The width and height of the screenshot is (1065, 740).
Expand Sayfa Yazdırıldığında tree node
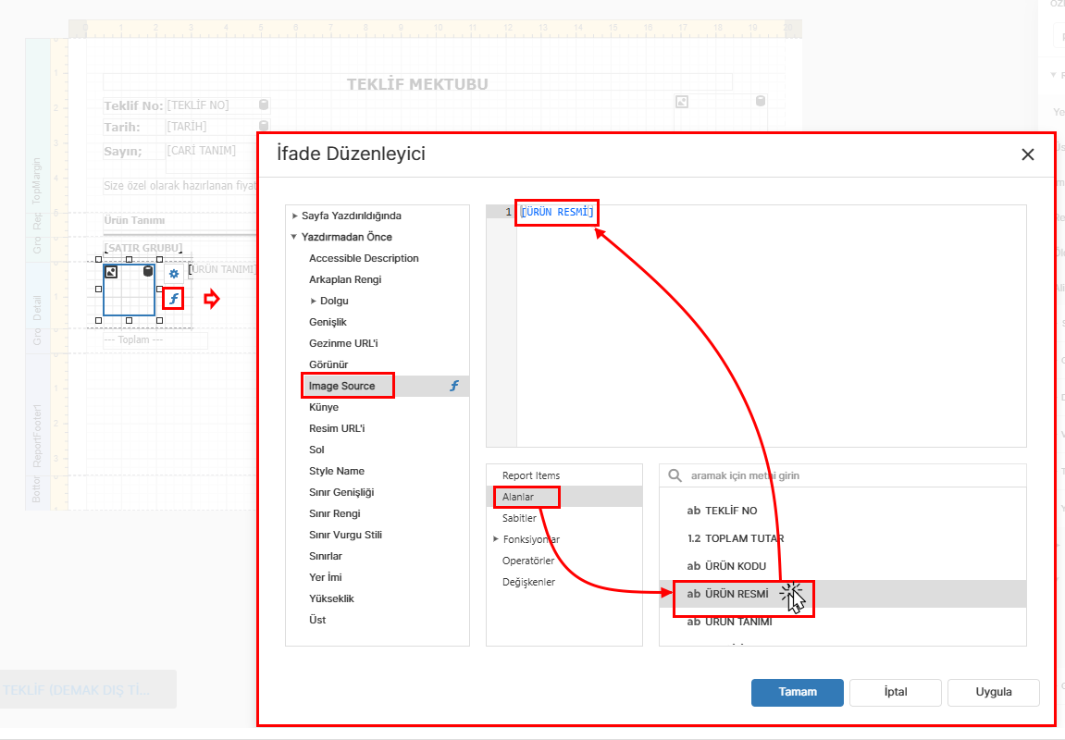[x=295, y=216]
